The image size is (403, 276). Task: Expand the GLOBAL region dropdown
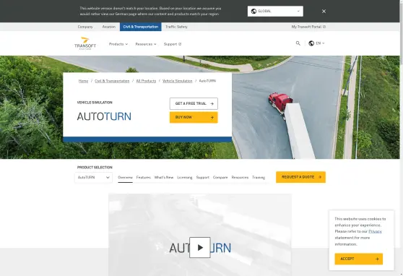(x=275, y=12)
